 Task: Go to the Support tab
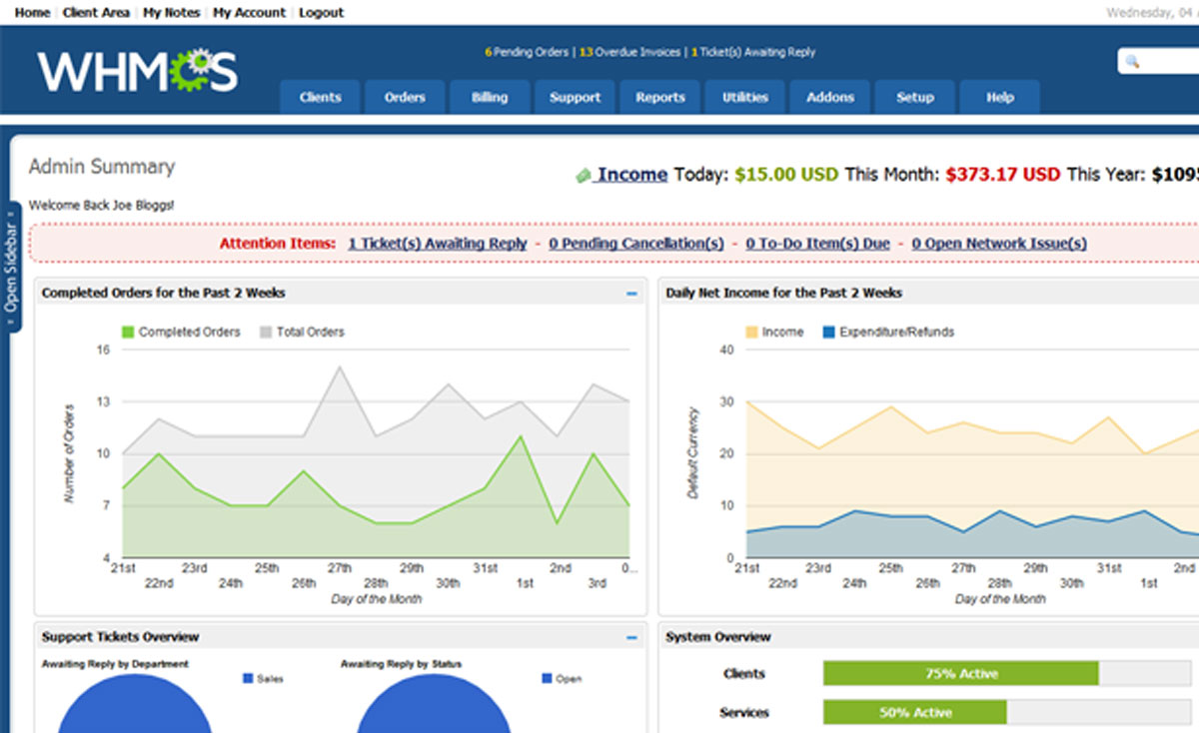pyautogui.click(x=575, y=97)
